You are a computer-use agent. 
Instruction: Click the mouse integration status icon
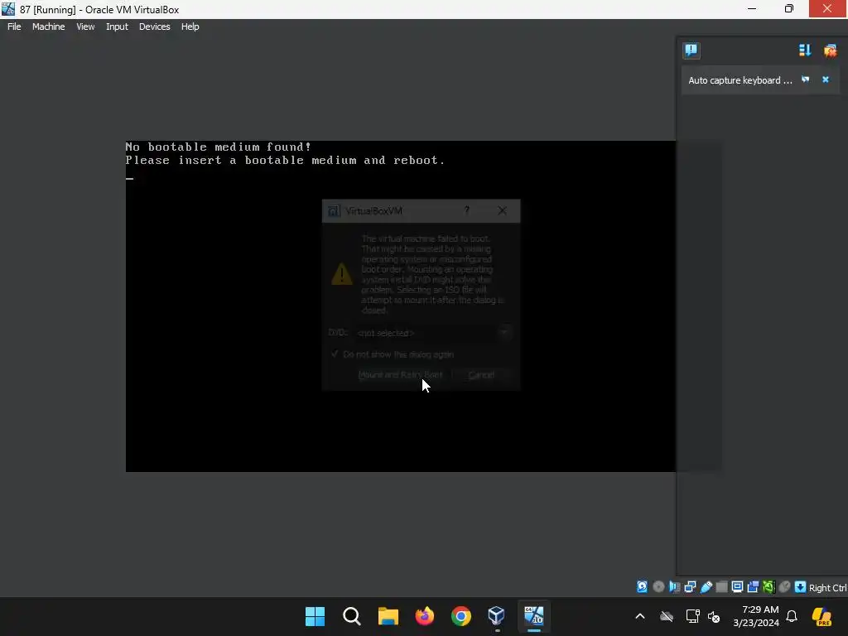[x=784, y=587]
